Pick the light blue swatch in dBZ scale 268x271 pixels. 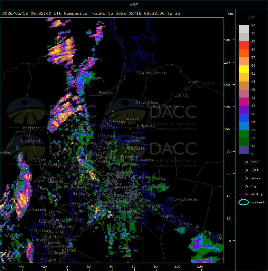click(x=244, y=126)
